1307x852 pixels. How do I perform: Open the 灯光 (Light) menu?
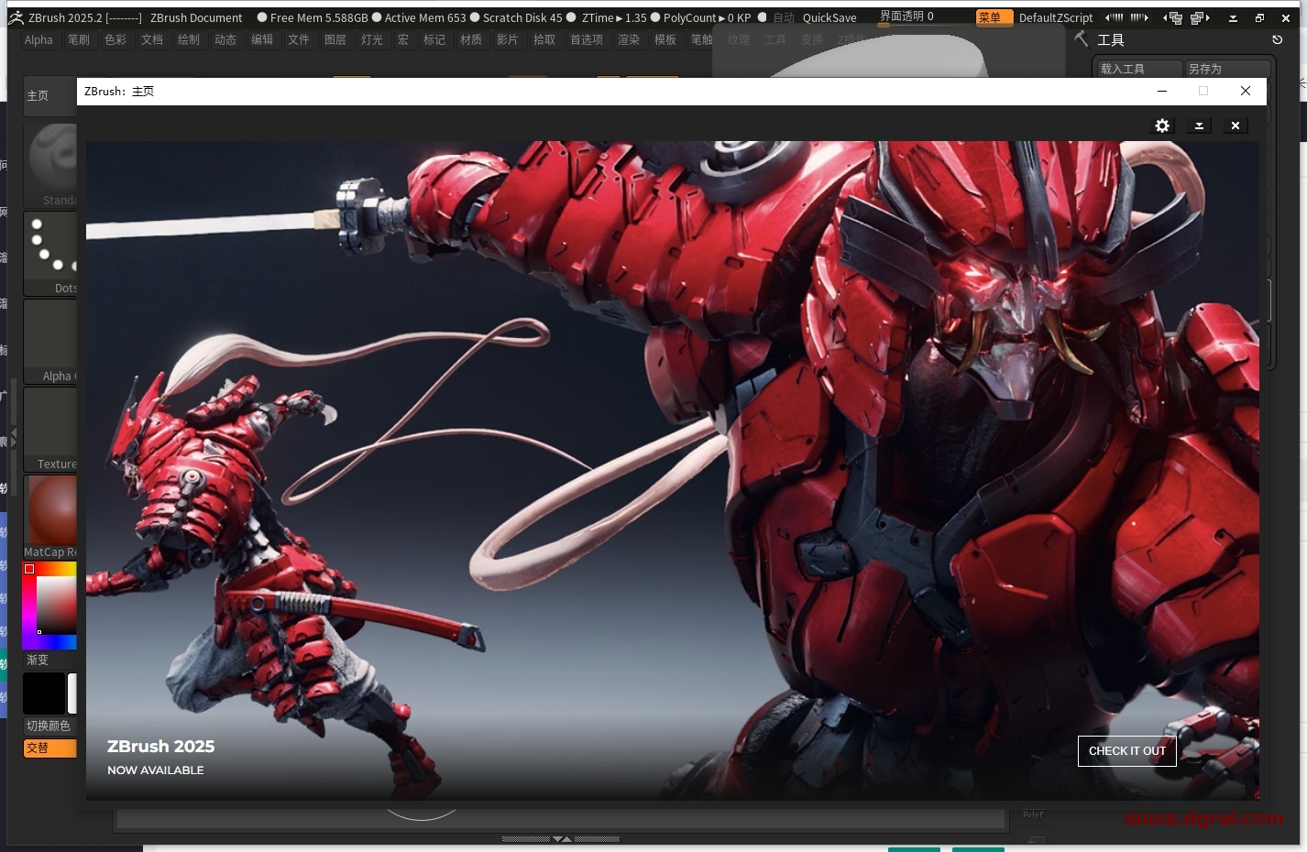(x=371, y=39)
